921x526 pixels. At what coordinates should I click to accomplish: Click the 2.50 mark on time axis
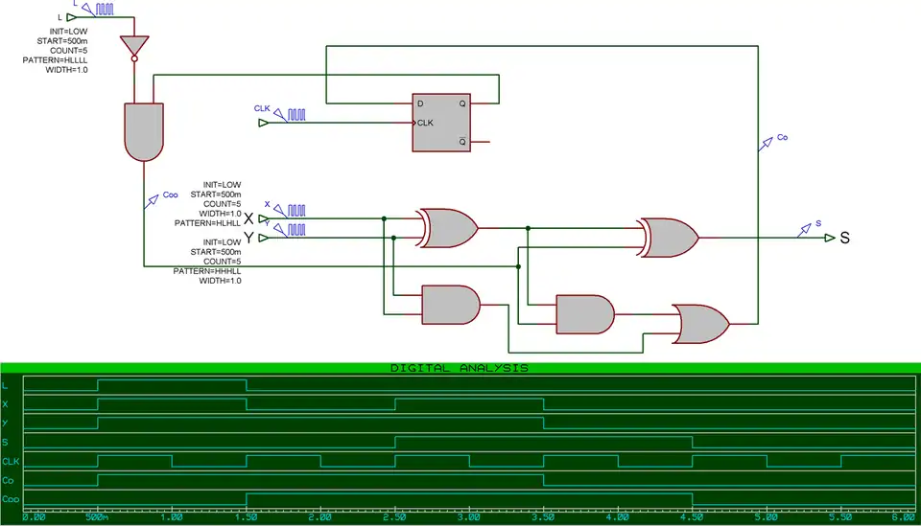394,517
